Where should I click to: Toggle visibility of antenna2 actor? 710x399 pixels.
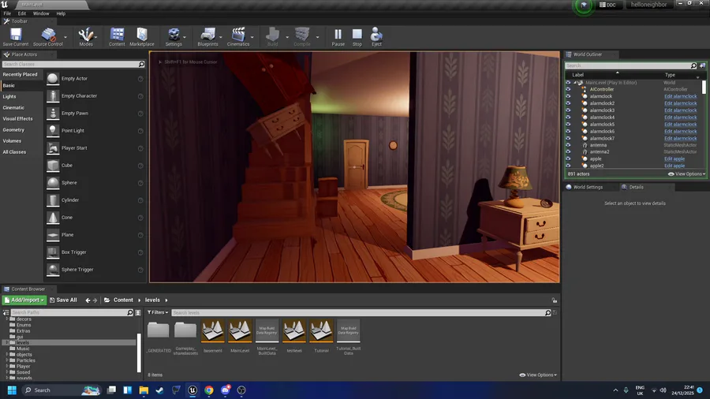coord(568,152)
